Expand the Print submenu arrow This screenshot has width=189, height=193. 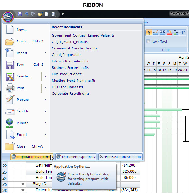coord(45,88)
